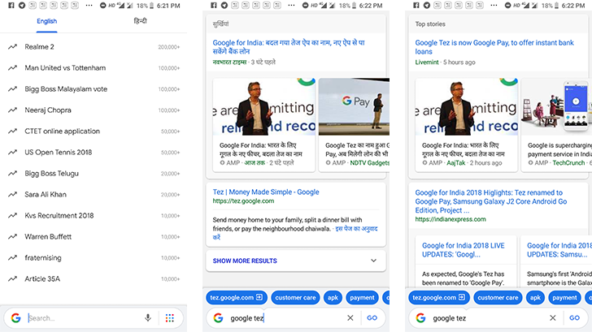Select trending search Realme 2
Image resolution: width=592 pixels, height=332 pixels.
click(x=94, y=47)
